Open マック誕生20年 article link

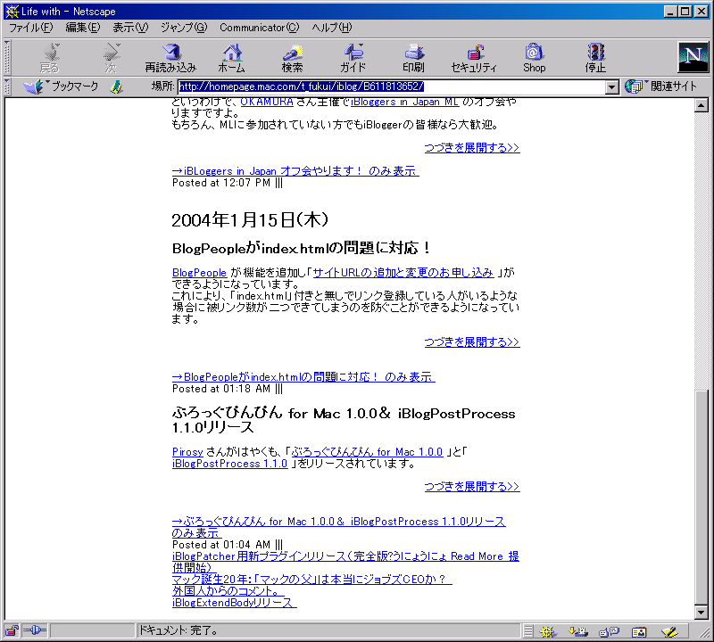coord(311,580)
